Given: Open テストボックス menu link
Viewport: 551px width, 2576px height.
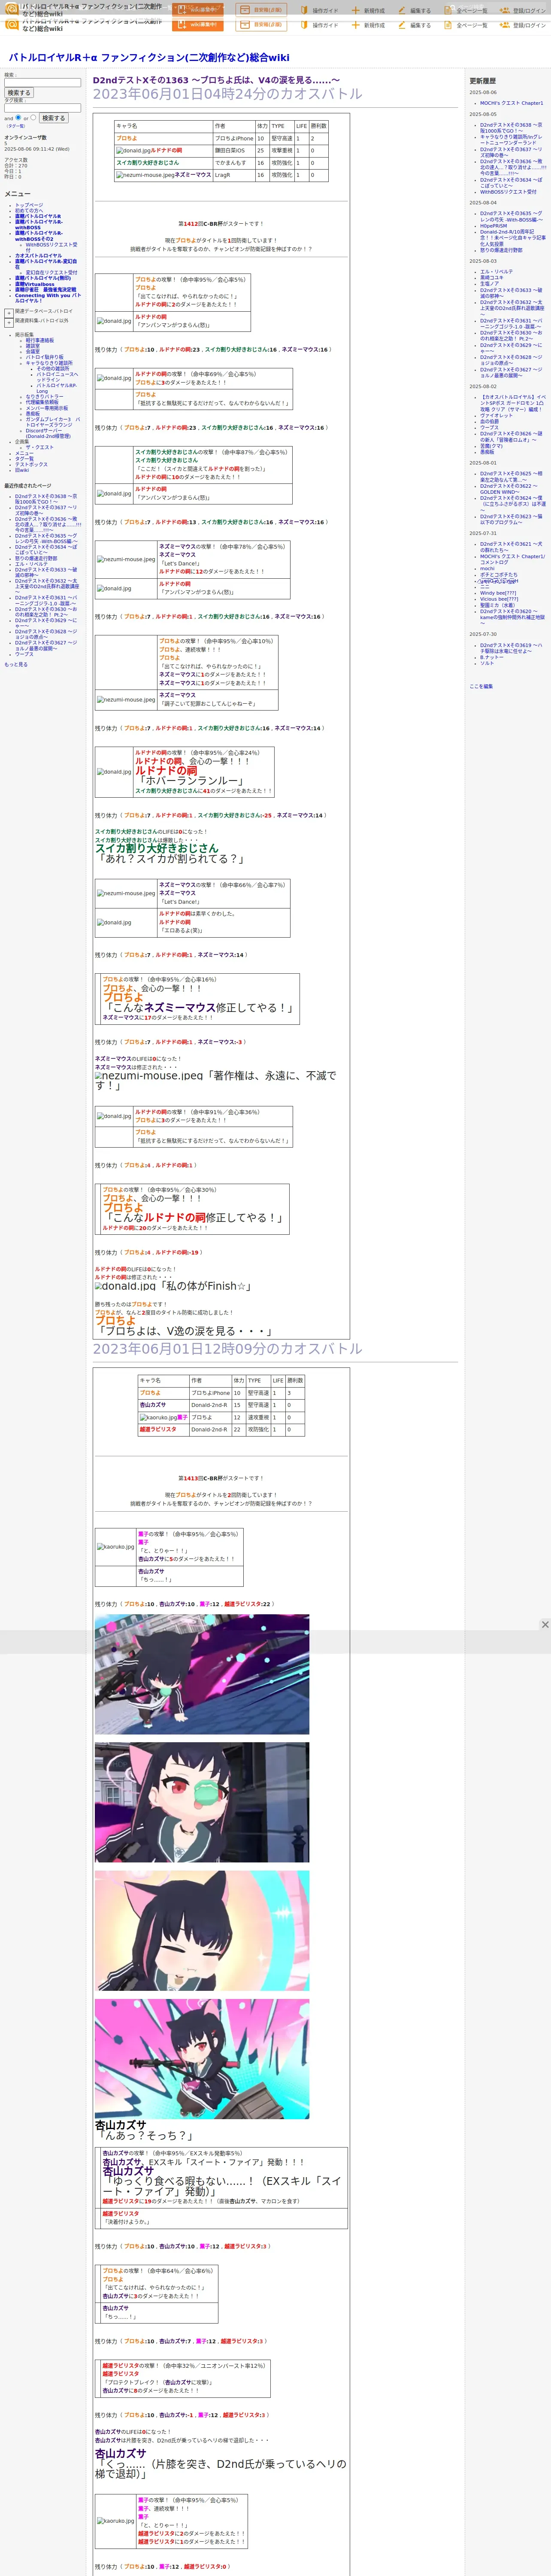Looking at the screenshot, I should click(x=31, y=464).
